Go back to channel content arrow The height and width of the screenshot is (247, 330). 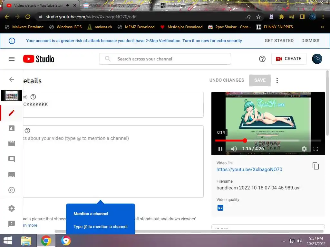click(x=12, y=79)
